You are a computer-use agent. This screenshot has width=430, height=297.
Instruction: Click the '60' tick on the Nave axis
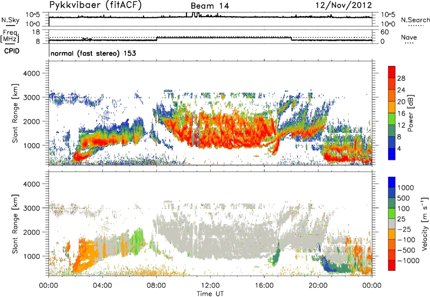click(x=384, y=32)
